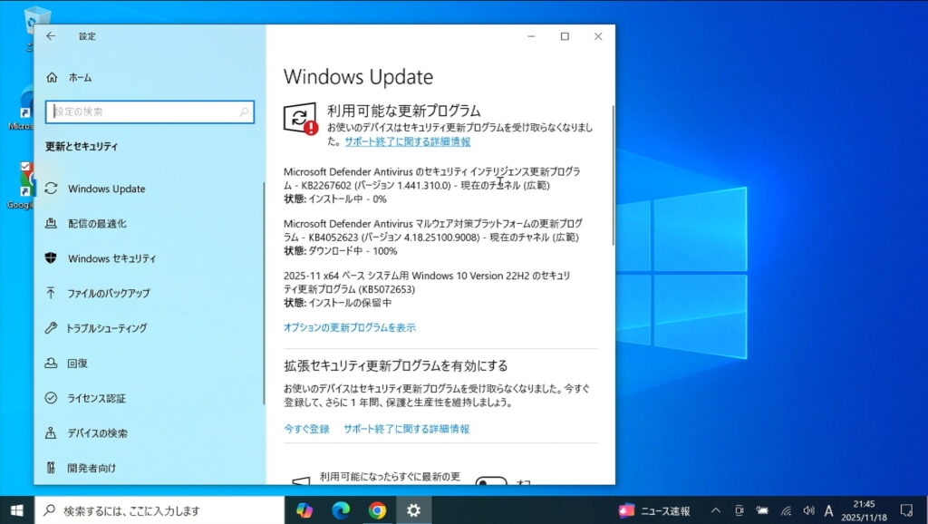Click the volume icon in system tray
This screenshot has height=524, width=928.
tap(808, 510)
